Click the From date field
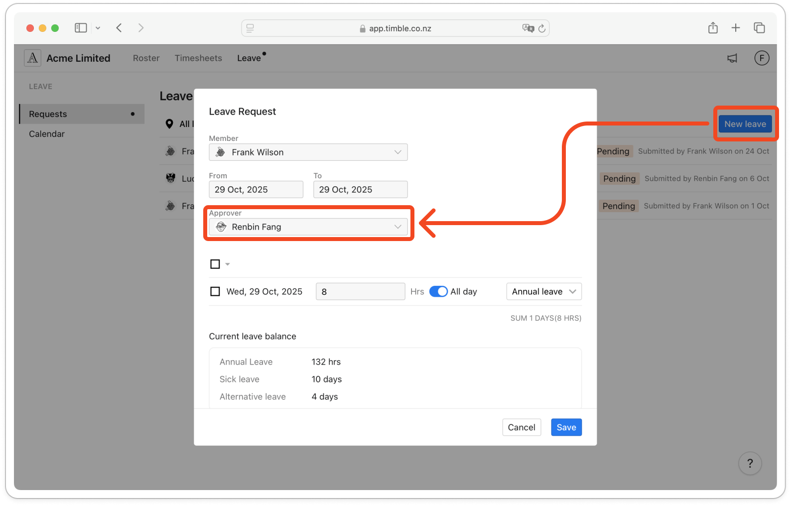 coord(256,190)
